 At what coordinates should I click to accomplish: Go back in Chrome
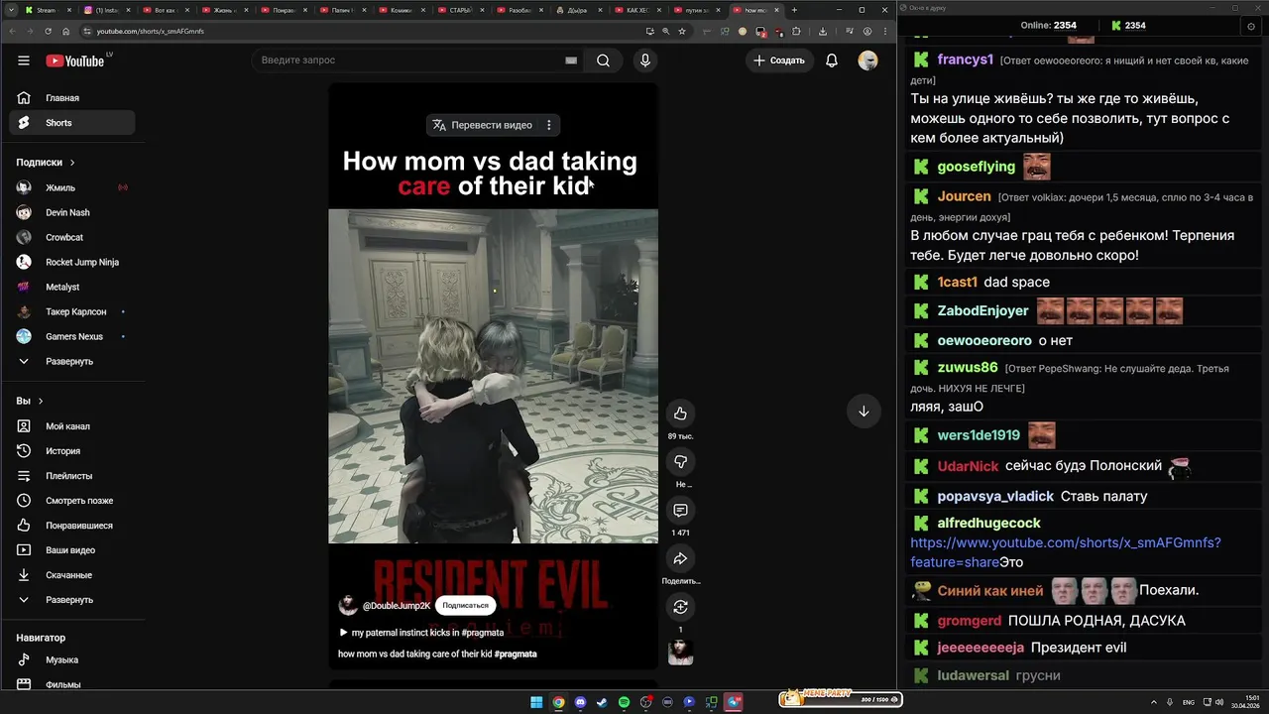click(x=11, y=31)
